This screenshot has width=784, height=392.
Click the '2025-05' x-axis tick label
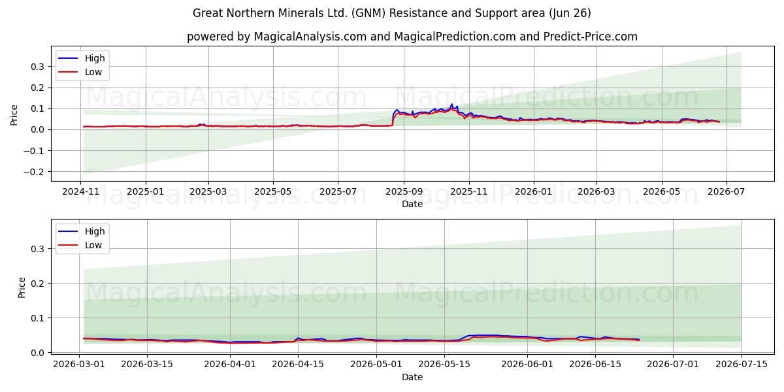click(273, 192)
